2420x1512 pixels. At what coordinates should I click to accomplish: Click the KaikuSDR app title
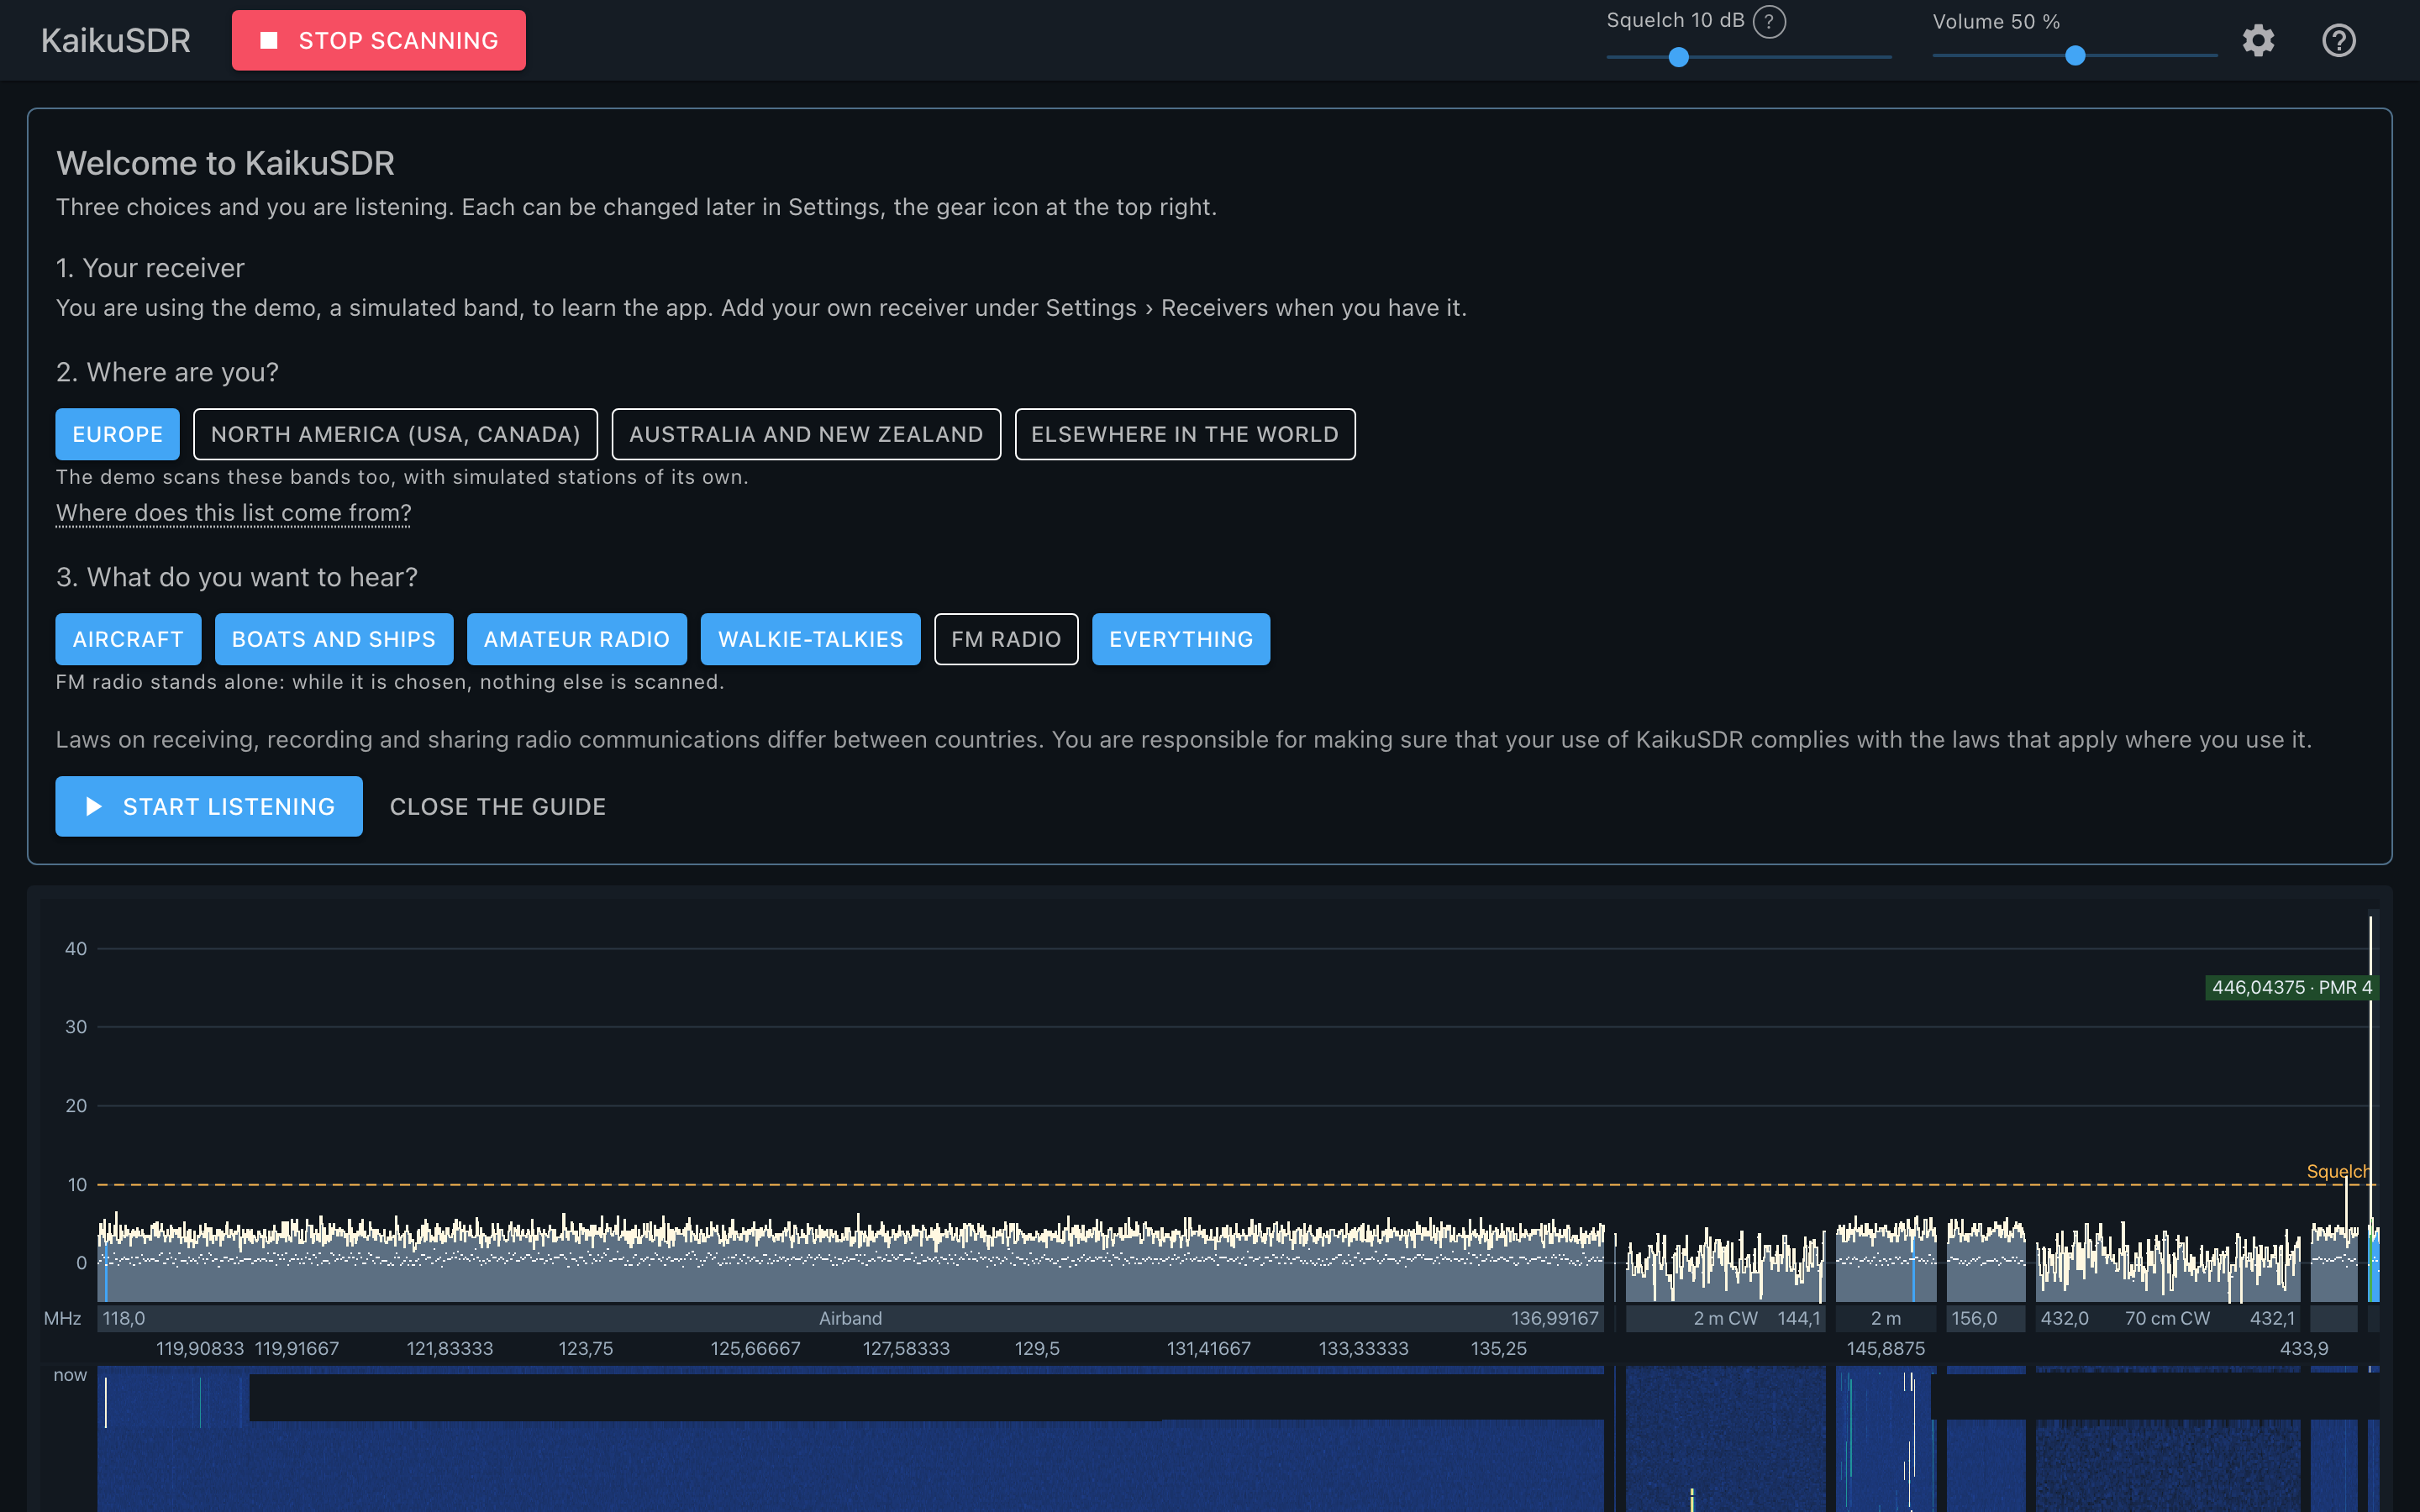click(x=116, y=40)
